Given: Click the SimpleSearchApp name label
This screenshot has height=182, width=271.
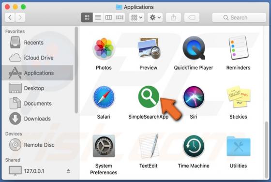Looking at the screenshot, I should 148,117.
